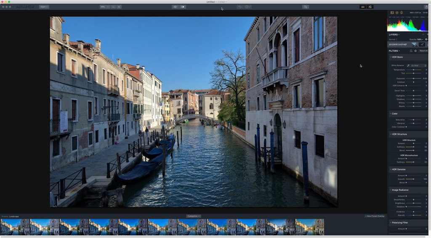Pick white balance with eyedropper icon
The image size is (431, 238).
[408, 65]
